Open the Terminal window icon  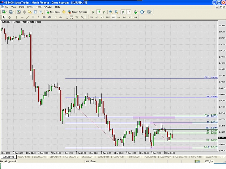click(35, 12)
